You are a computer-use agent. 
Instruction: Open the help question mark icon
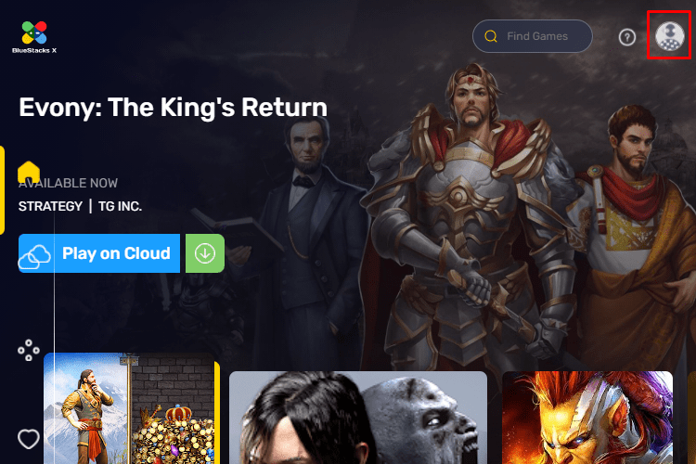point(626,37)
